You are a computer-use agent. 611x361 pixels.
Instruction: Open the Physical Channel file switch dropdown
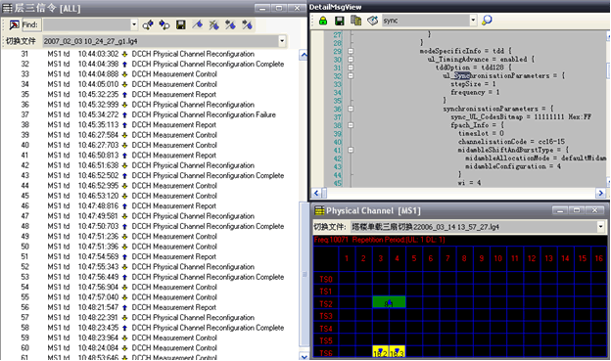pyautogui.click(x=601, y=227)
